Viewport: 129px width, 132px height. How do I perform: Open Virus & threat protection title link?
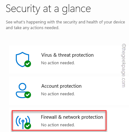pos(67,55)
